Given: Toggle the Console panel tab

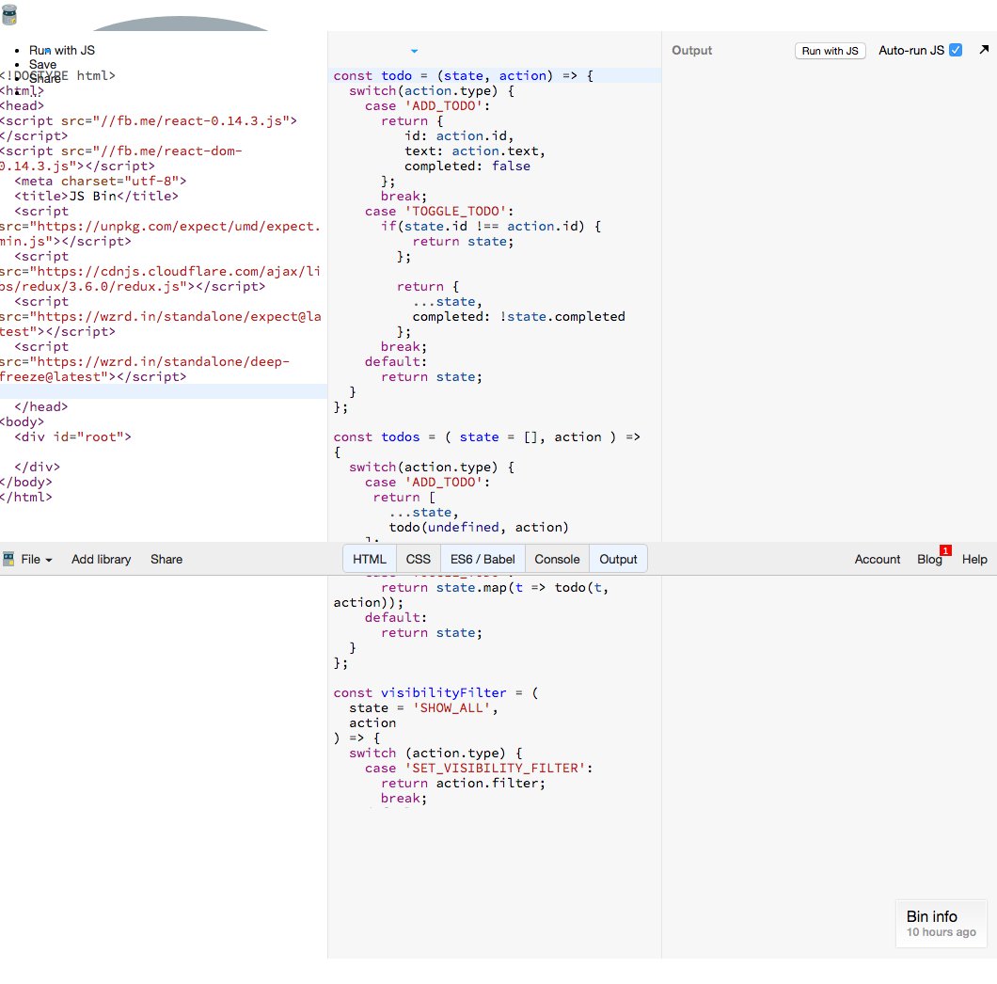Looking at the screenshot, I should click(x=557, y=559).
